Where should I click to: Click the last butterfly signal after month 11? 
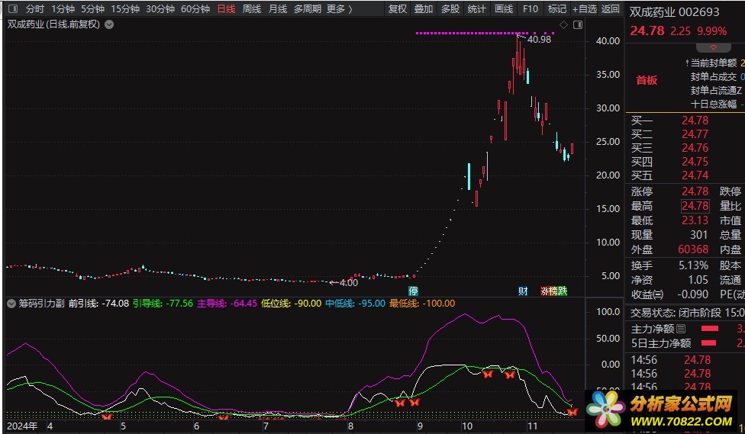572,412
